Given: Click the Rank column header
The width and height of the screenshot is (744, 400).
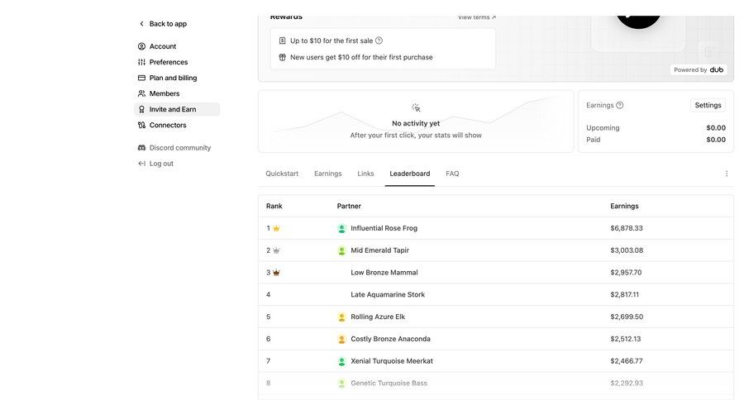Looking at the screenshot, I should tap(274, 206).
